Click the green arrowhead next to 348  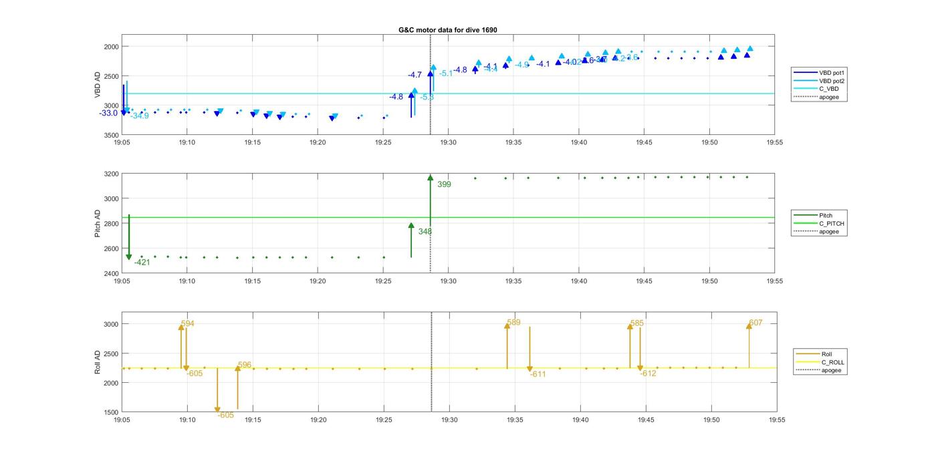tap(411, 226)
